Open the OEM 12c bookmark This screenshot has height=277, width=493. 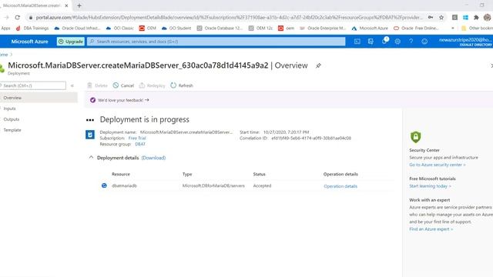(260, 28)
